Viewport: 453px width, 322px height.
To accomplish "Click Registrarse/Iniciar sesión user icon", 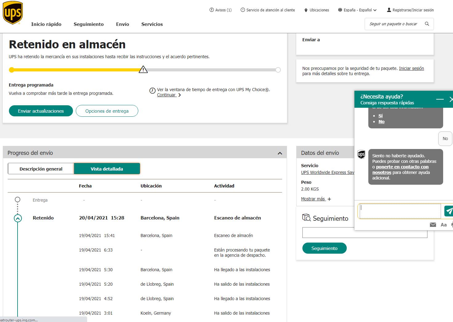I will 389,10.
